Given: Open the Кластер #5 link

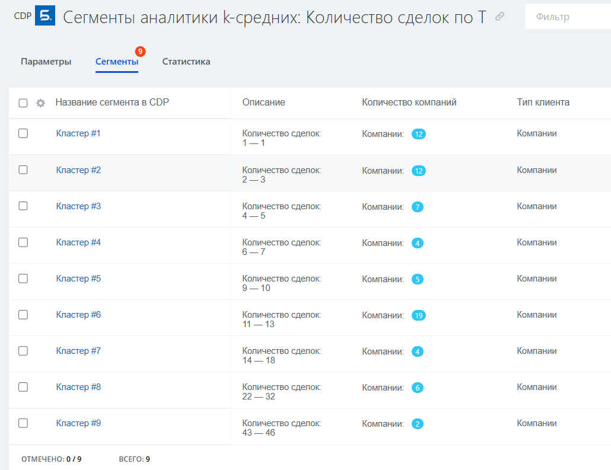Looking at the screenshot, I should [x=78, y=279].
